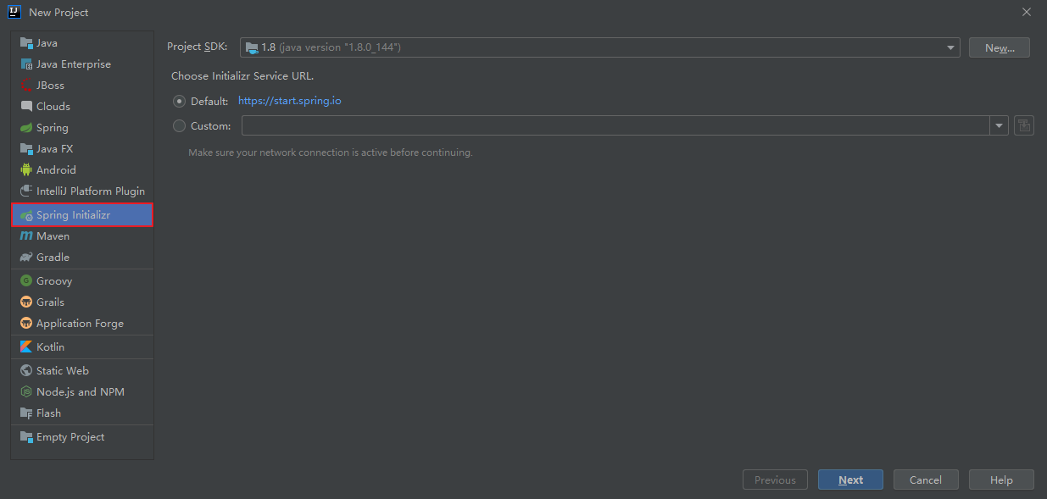Select the Custom service URL radio button
Viewport: 1047px width, 499px height.
(x=179, y=125)
